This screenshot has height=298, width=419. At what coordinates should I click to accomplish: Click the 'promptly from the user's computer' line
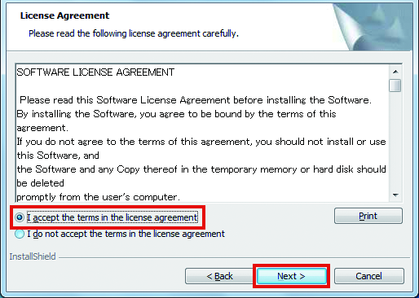(x=98, y=197)
